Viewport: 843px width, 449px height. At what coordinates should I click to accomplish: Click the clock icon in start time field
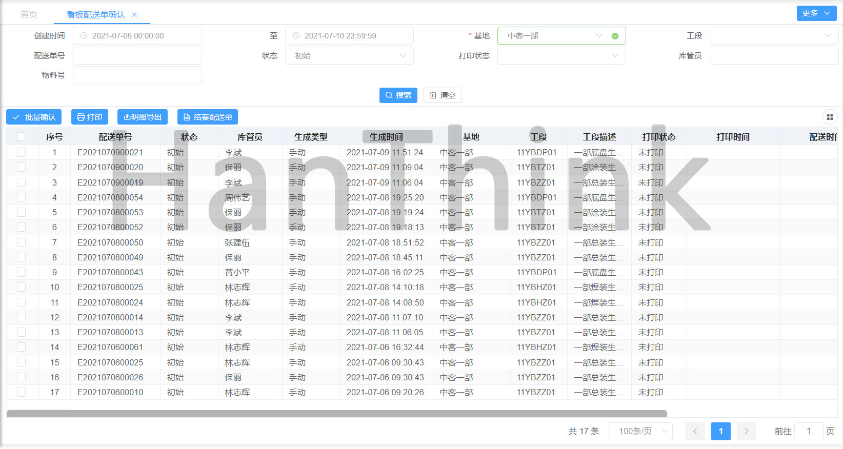[x=84, y=36]
